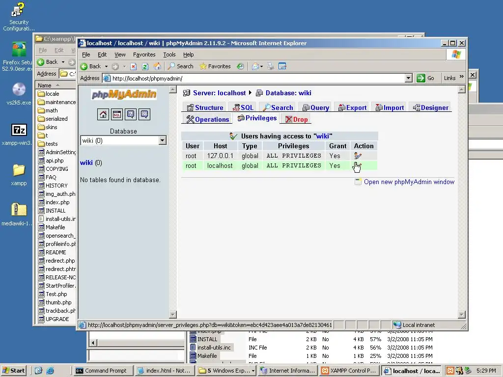The height and width of the screenshot is (377, 503).
Task: Click the Database: wiki breadcrumb link
Action: coord(288,93)
